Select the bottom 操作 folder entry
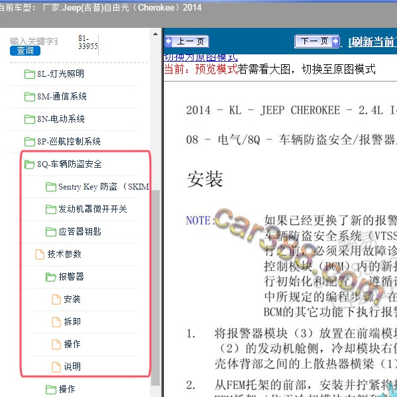This screenshot has width=397, height=397. [x=67, y=389]
